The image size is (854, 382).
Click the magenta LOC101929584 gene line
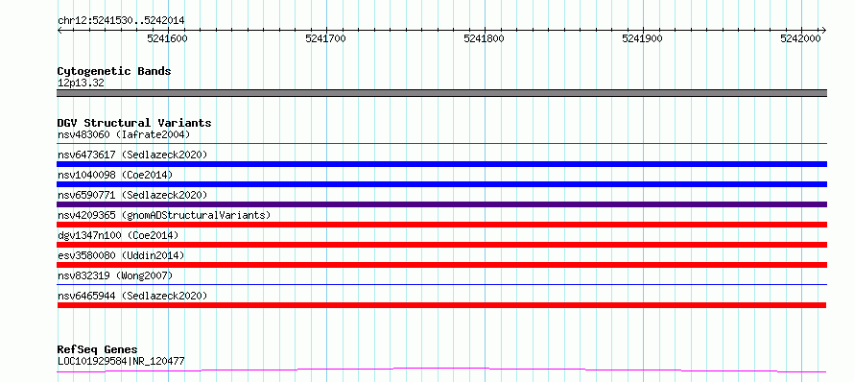(x=441, y=370)
